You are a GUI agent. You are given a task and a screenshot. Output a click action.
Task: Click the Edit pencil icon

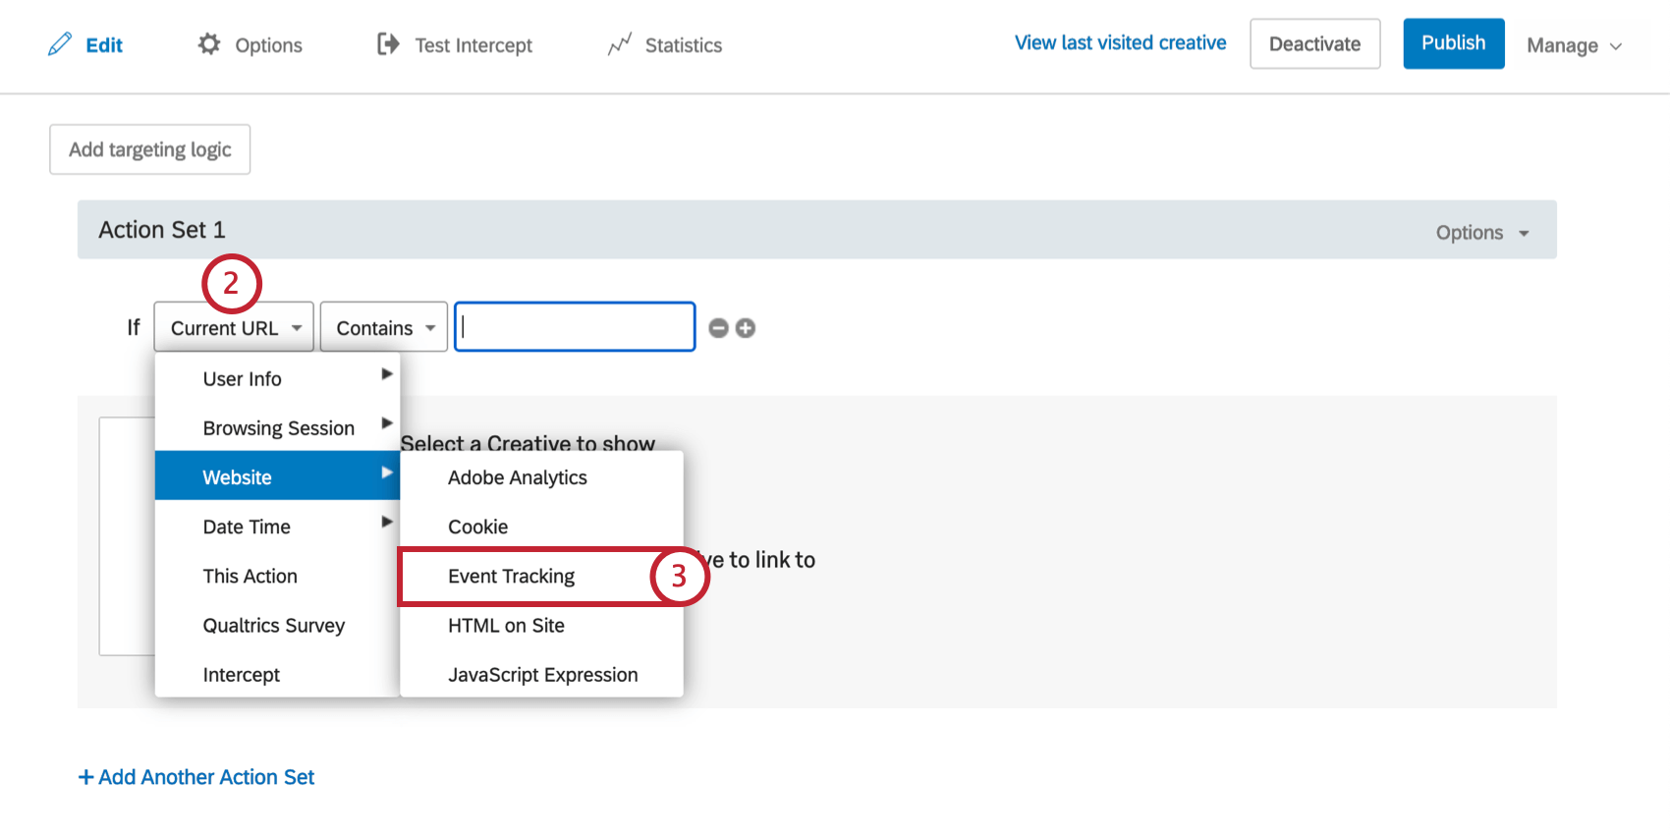(60, 44)
